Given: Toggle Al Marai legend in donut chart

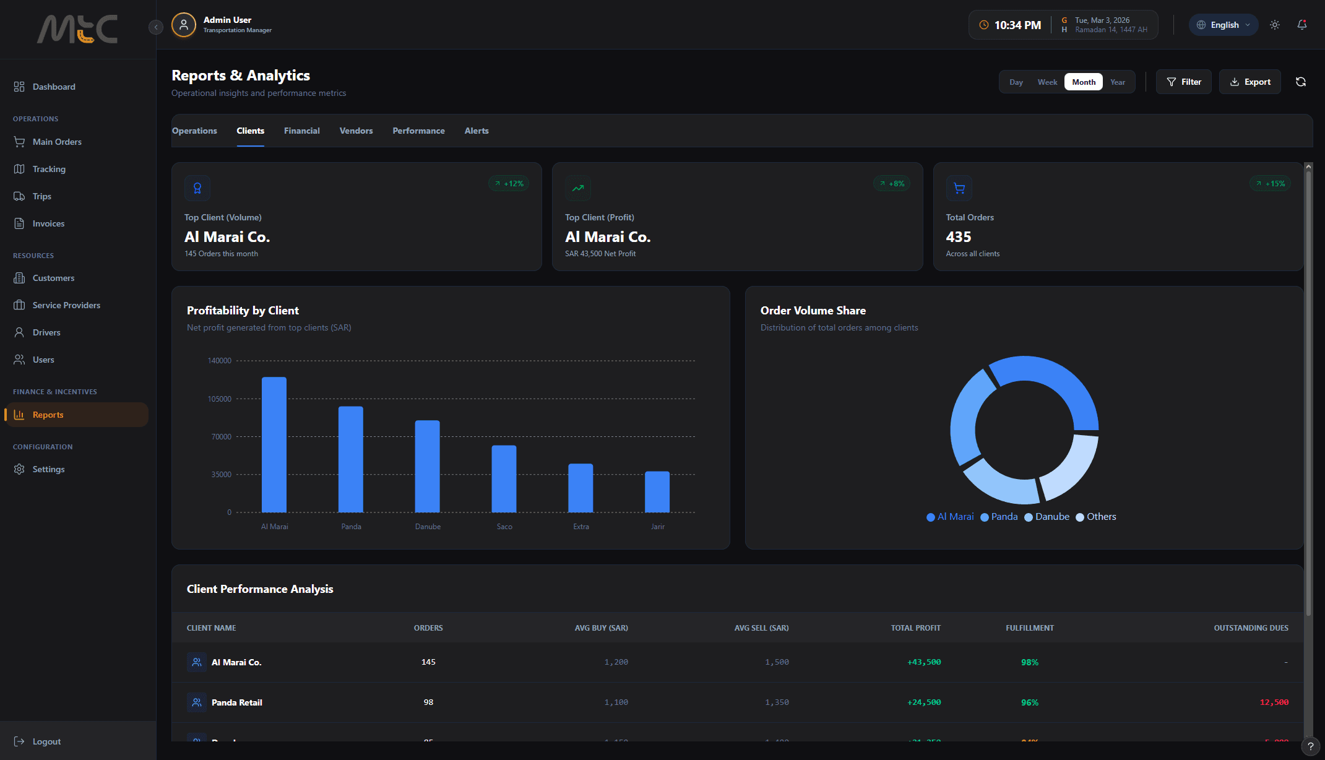Looking at the screenshot, I should [x=950, y=517].
